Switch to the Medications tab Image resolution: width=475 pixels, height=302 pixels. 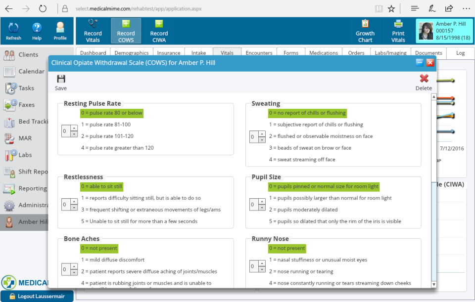click(323, 52)
